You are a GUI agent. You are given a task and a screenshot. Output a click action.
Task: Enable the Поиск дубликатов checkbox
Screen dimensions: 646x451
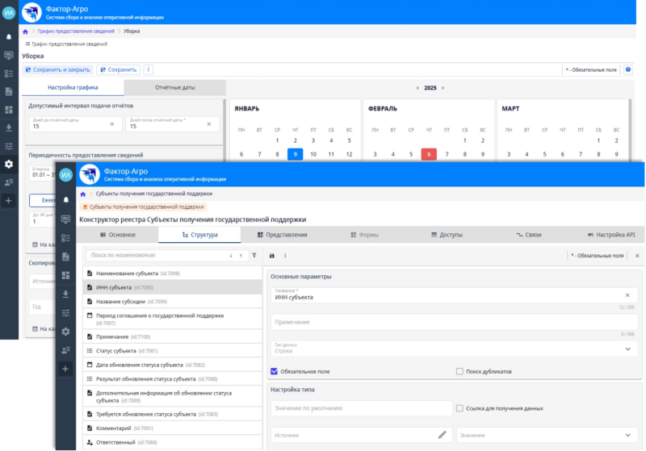pos(459,371)
